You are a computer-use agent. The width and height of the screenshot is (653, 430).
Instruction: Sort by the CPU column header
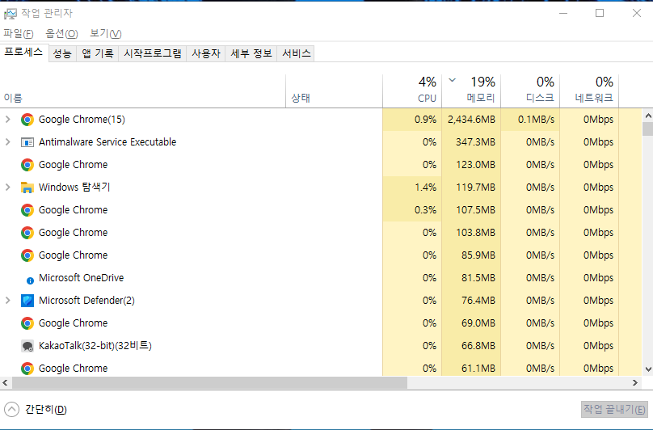pos(412,91)
